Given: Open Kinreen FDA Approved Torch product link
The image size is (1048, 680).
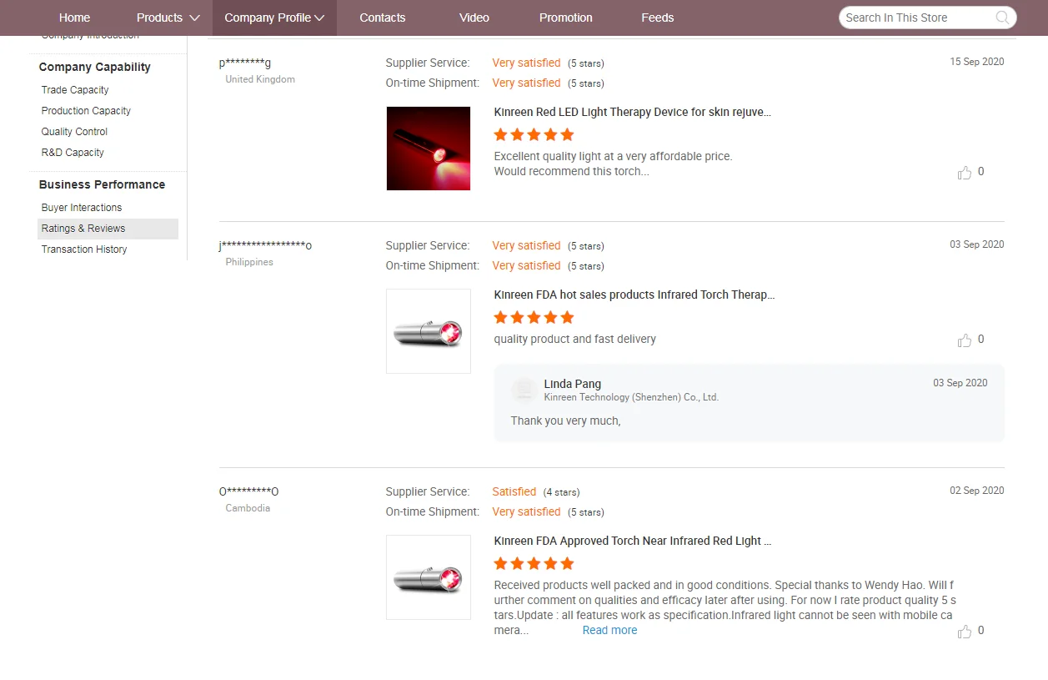Looking at the screenshot, I should pyautogui.click(x=632, y=541).
